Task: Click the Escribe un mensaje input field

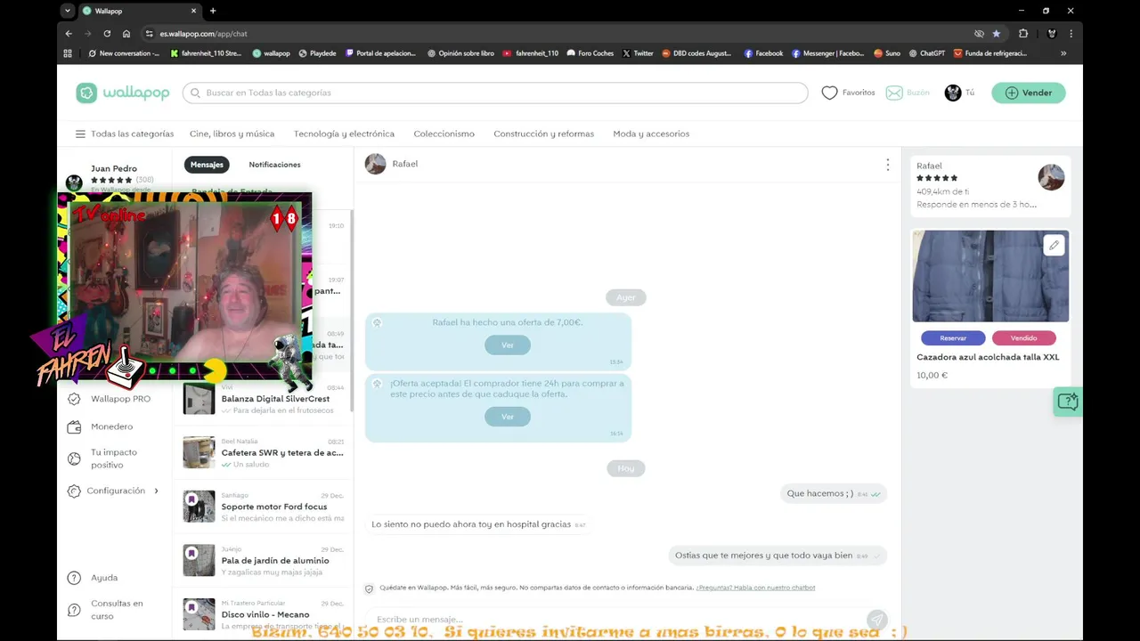Action: click(x=615, y=619)
